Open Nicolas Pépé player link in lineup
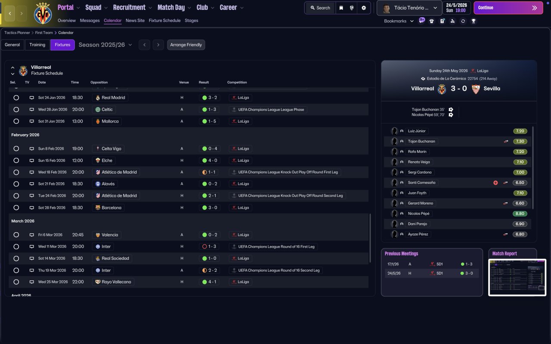The image size is (551, 344). coord(419,214)
